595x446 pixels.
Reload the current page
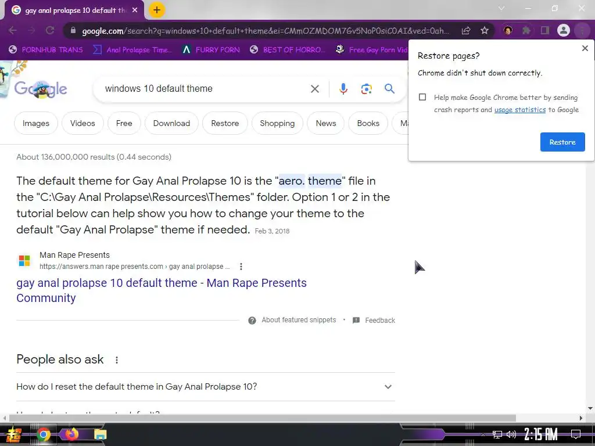click(50, 30)
